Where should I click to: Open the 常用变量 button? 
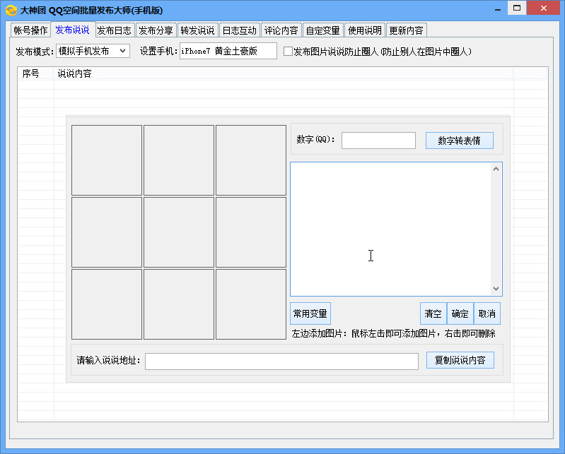(310, 313)
